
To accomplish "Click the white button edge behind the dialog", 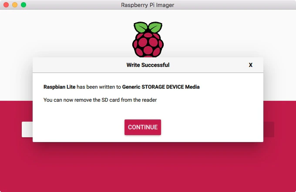I will (x=27, y=129).
